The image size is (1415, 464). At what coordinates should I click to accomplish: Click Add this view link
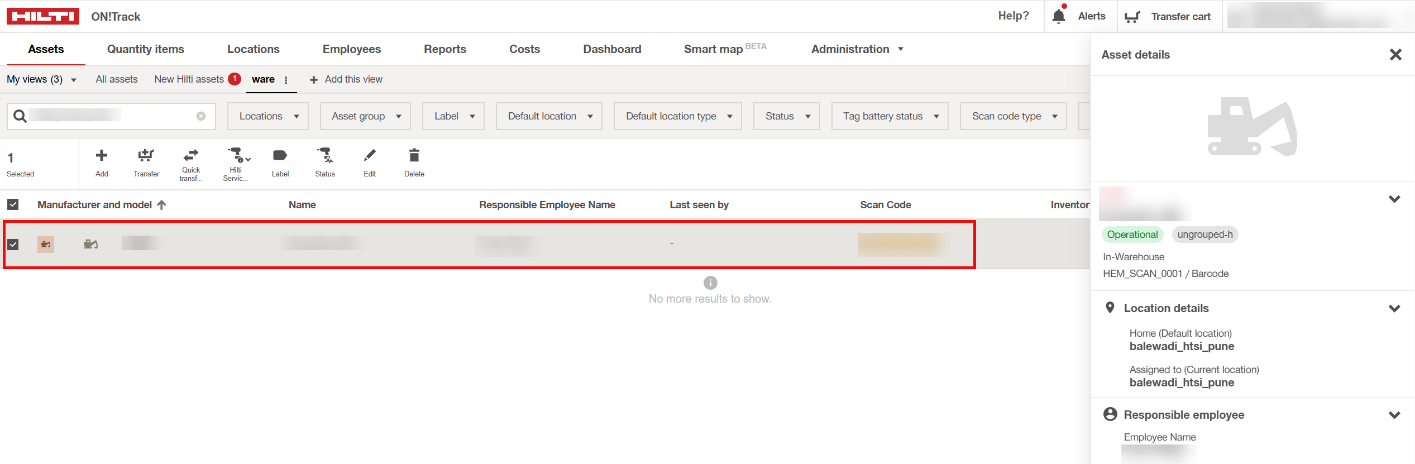[x=346, y=79]
